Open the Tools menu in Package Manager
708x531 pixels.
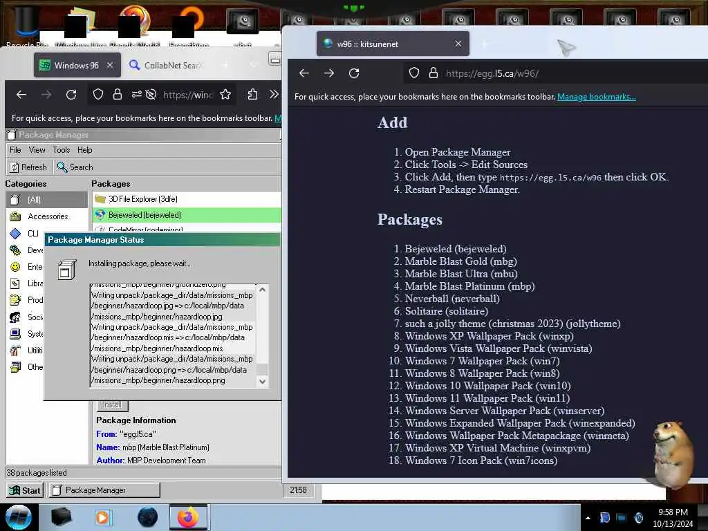tap(62, 150)
